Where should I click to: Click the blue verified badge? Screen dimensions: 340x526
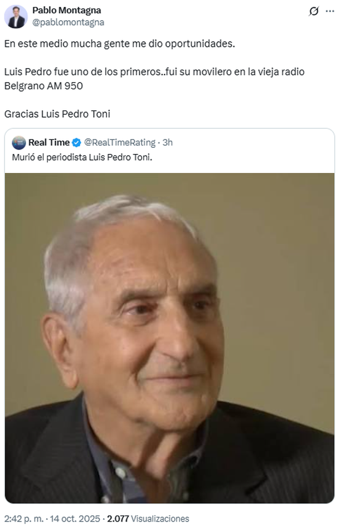tap(76, 143)
